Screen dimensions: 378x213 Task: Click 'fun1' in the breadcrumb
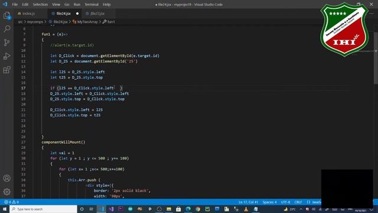[x=111, y=22]
